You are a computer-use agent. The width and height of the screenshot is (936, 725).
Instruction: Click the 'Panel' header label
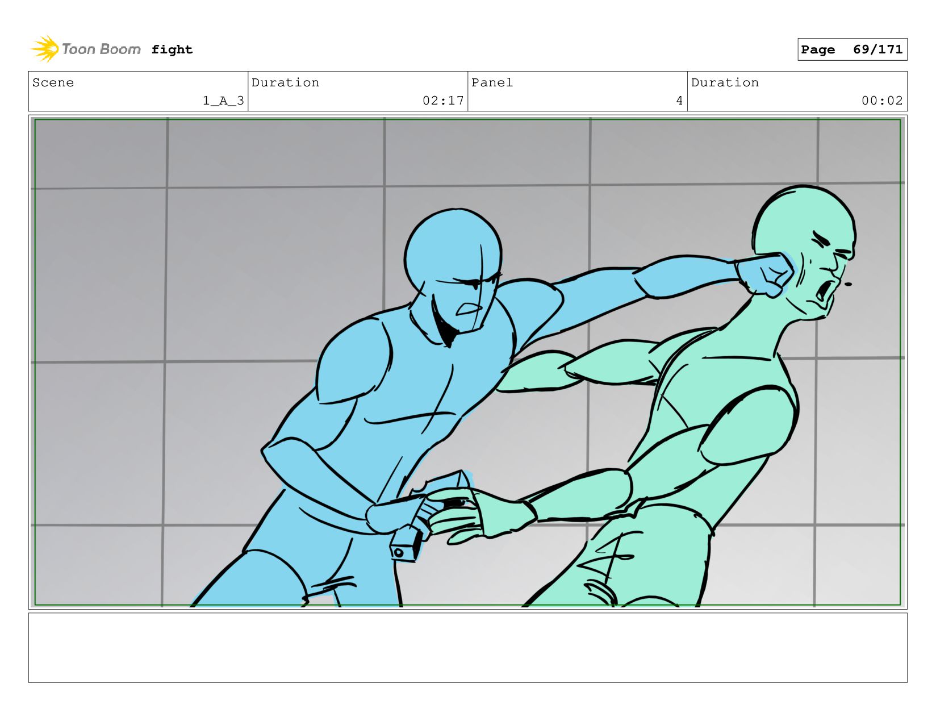492,82
